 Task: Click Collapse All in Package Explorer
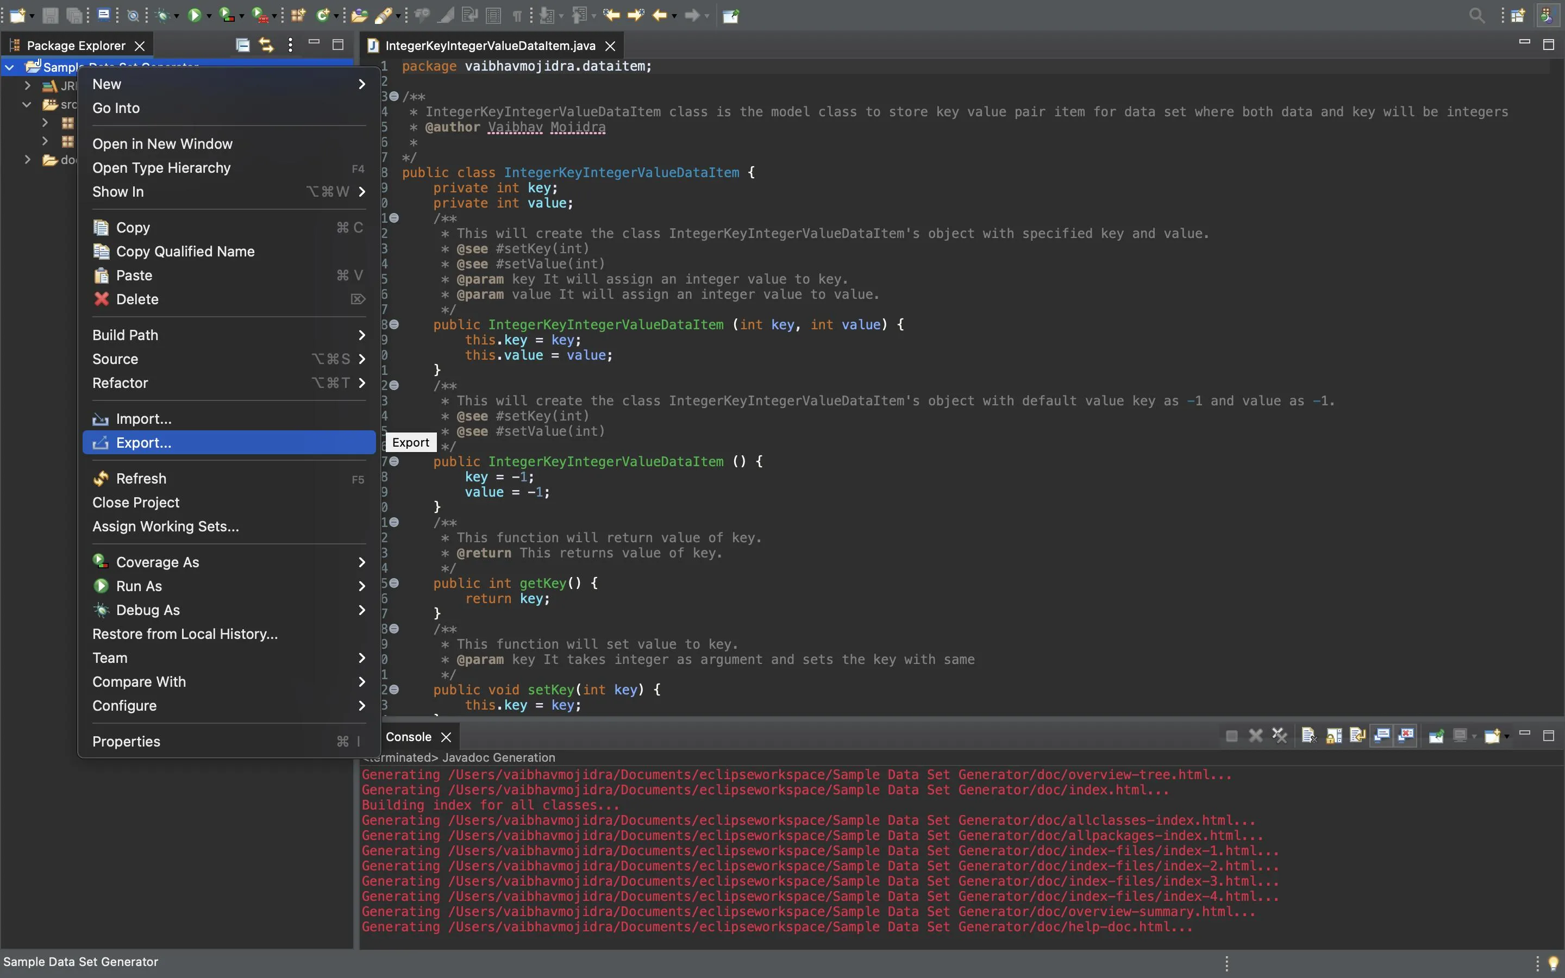click(x=242, y=45)
